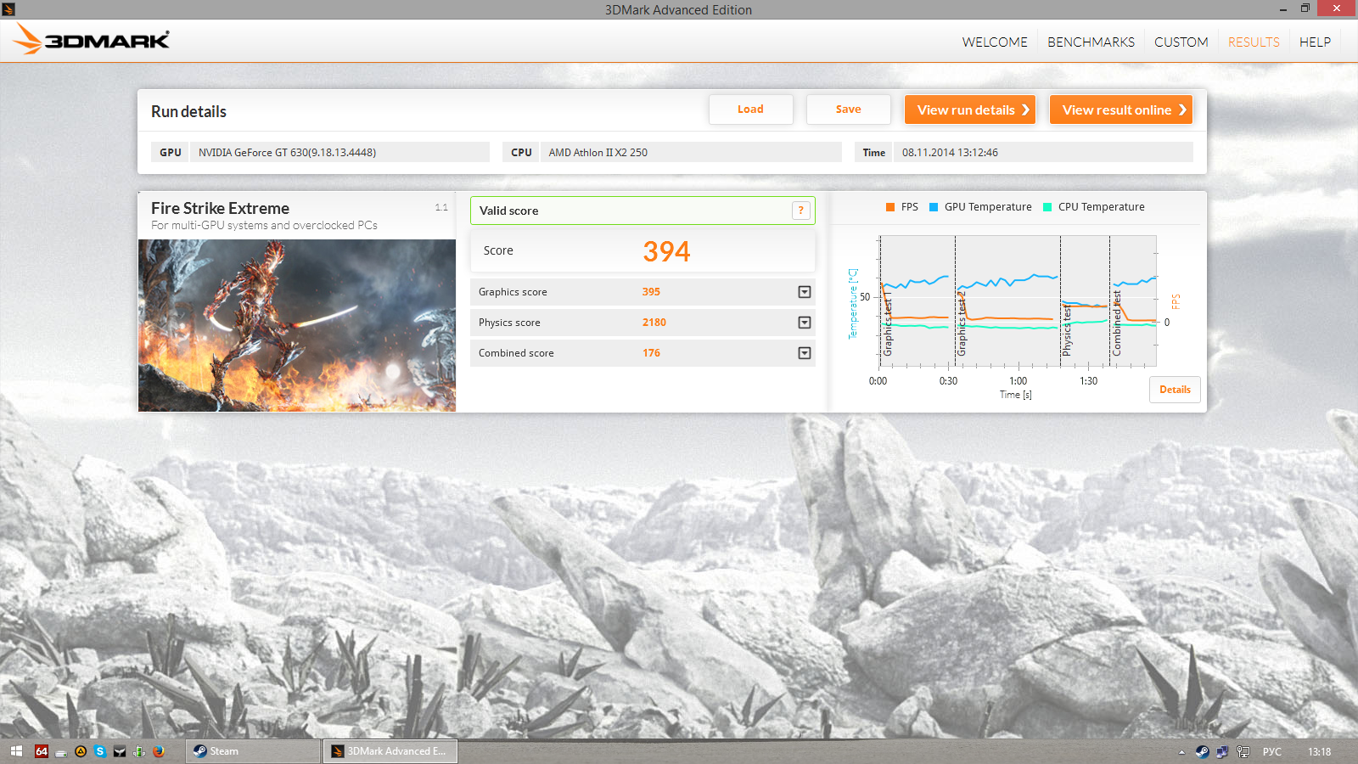Click the Steam icon in the system tray
This screenshot has width=1358, height=764.
tap(1203, 751)
